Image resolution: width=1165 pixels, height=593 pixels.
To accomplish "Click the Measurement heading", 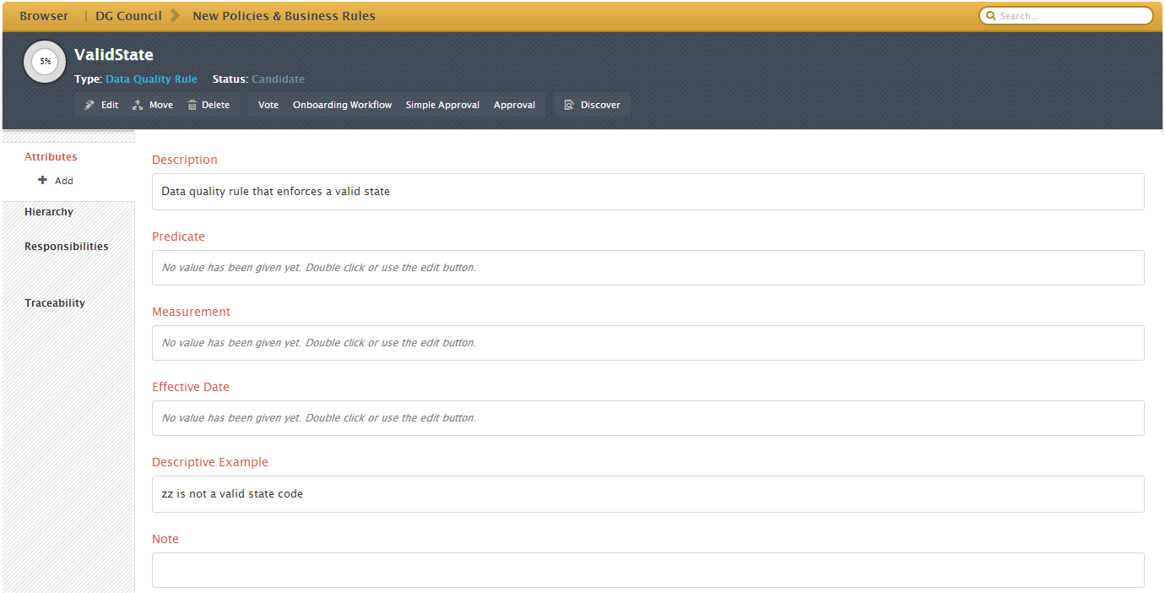I will pyautogui.click(x=191, y=312).
